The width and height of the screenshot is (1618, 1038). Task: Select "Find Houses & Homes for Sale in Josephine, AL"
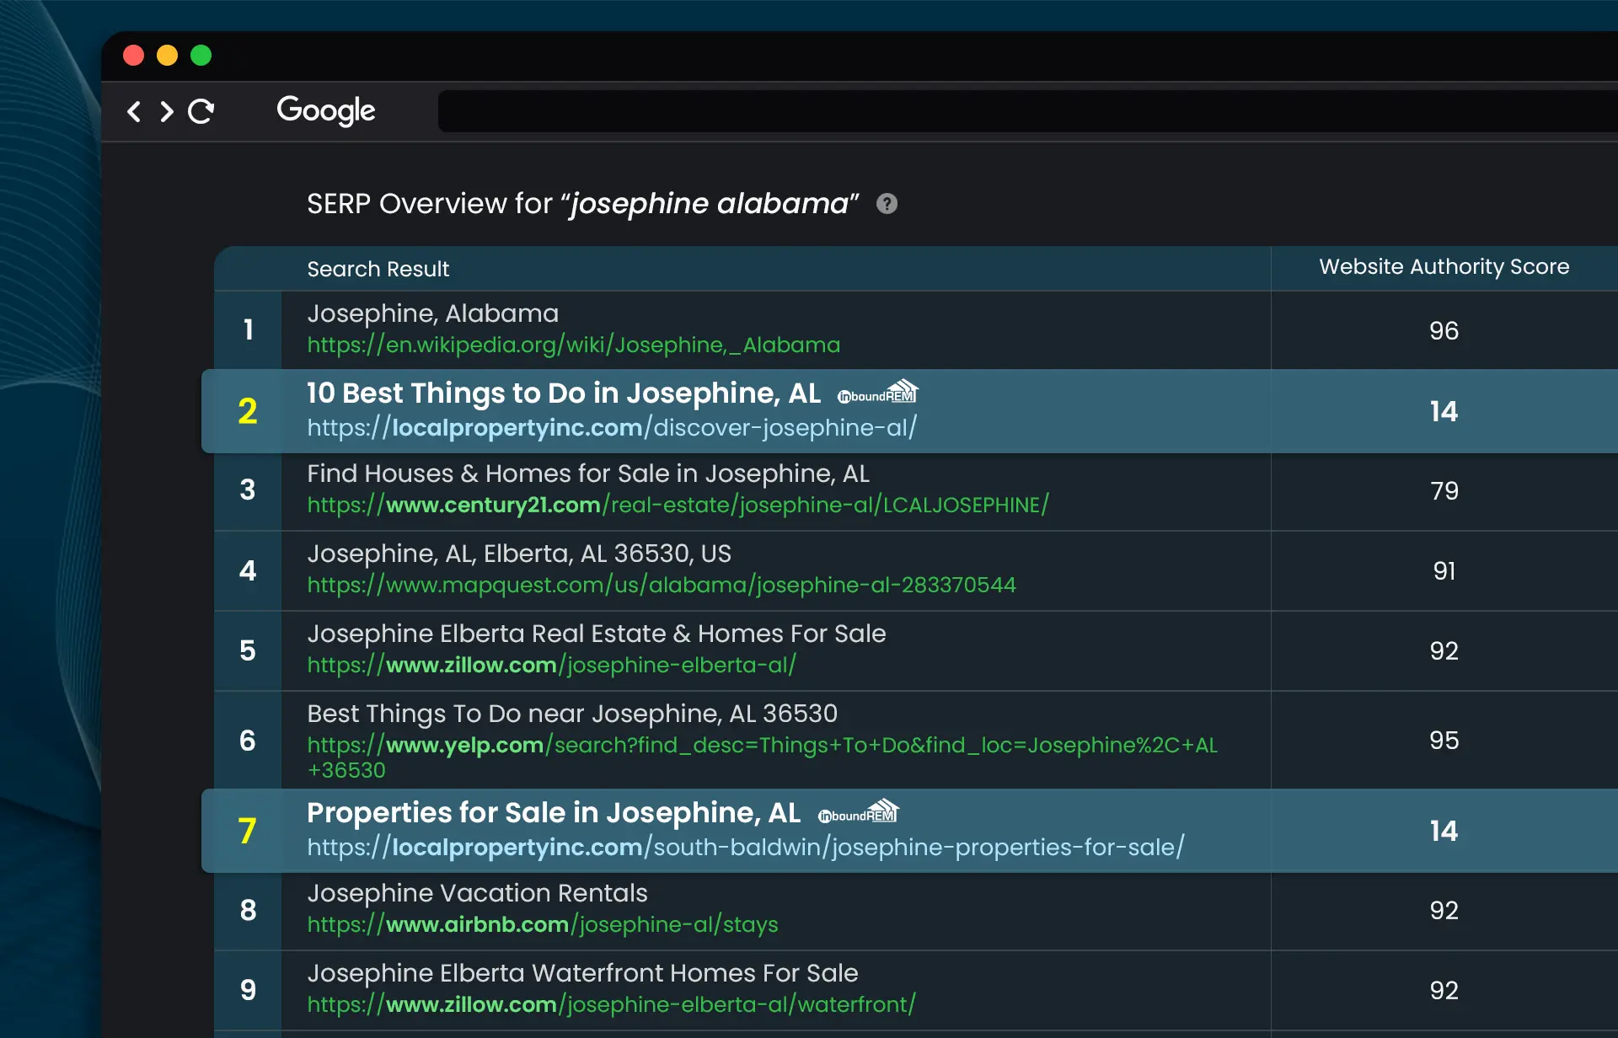pos(588,474)
